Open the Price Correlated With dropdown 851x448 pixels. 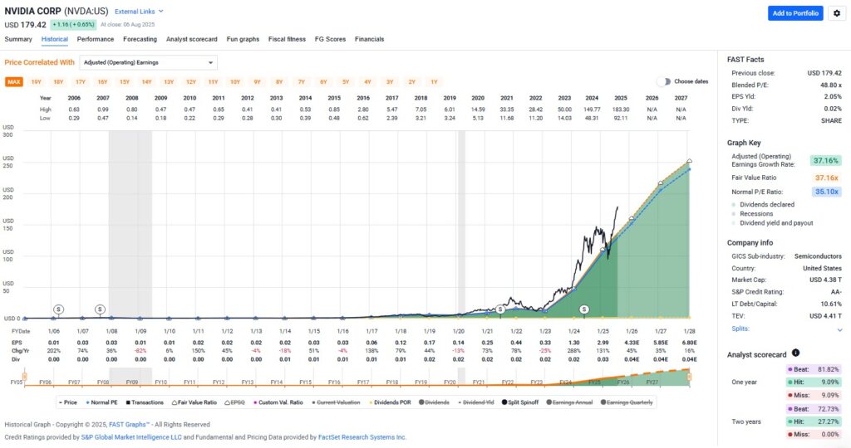(x=148, y=62)
